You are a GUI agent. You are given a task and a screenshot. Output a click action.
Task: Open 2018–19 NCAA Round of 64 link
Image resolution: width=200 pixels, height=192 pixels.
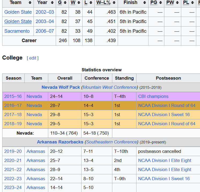167,124
